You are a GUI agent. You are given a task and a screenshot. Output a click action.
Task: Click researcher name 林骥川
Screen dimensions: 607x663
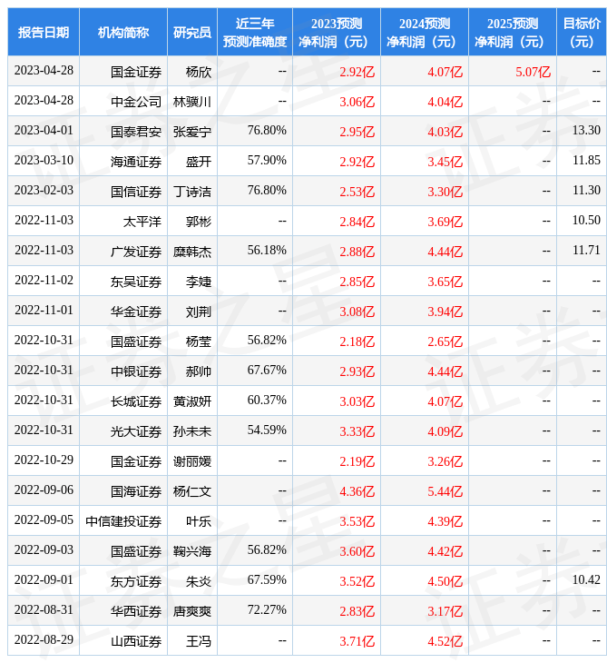[192, 102]
